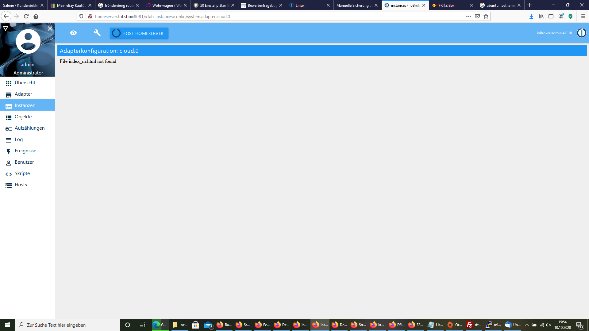Screen dimensions: 589x331
Task: Click the ioBroker logo icon at top right
Action: (x=581, y=33)
